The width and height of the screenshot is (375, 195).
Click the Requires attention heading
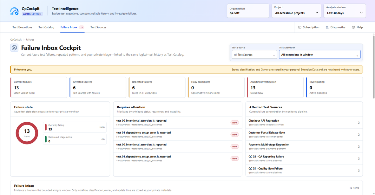pyautogui.click(x=131, y=107)
